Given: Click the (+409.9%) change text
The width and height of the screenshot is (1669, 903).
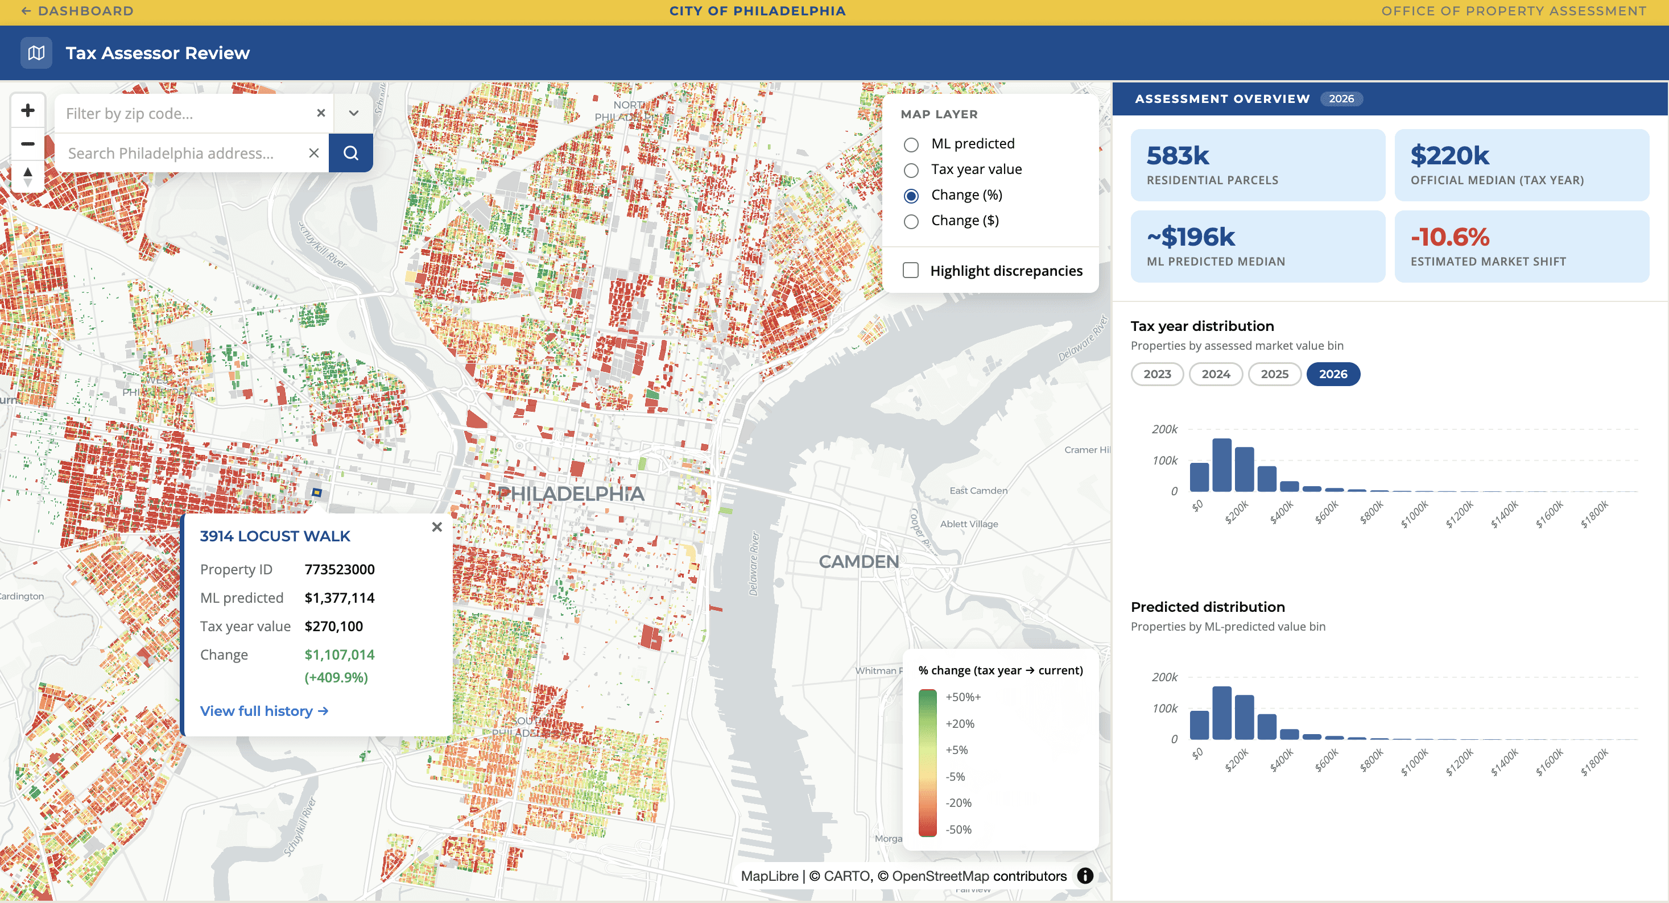Looking at the screenshot, I should 336,678.
